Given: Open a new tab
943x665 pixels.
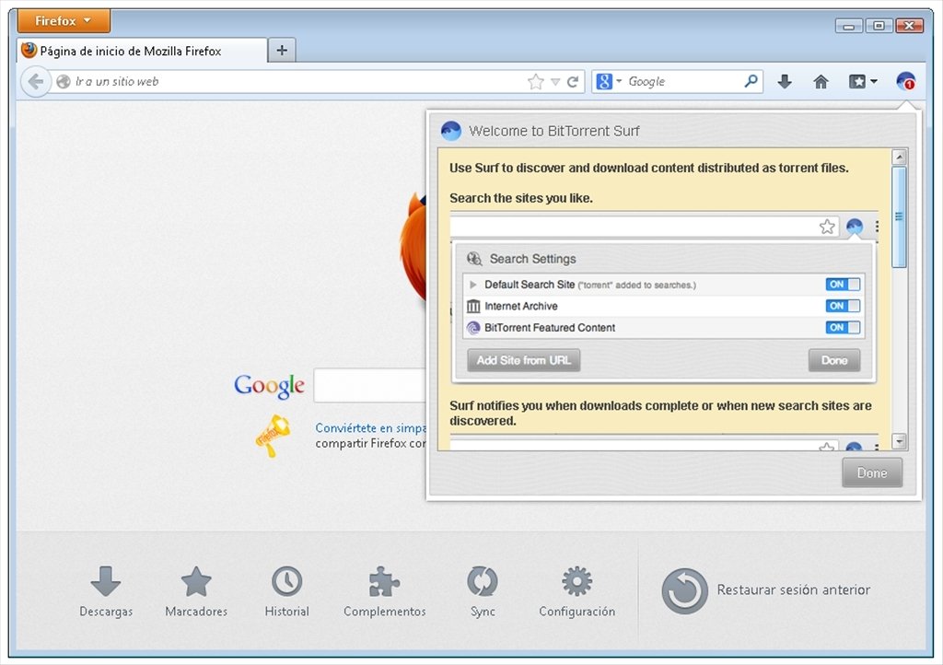Looking at the screenshot, I should pyautogui.click(x=282, y=51).
